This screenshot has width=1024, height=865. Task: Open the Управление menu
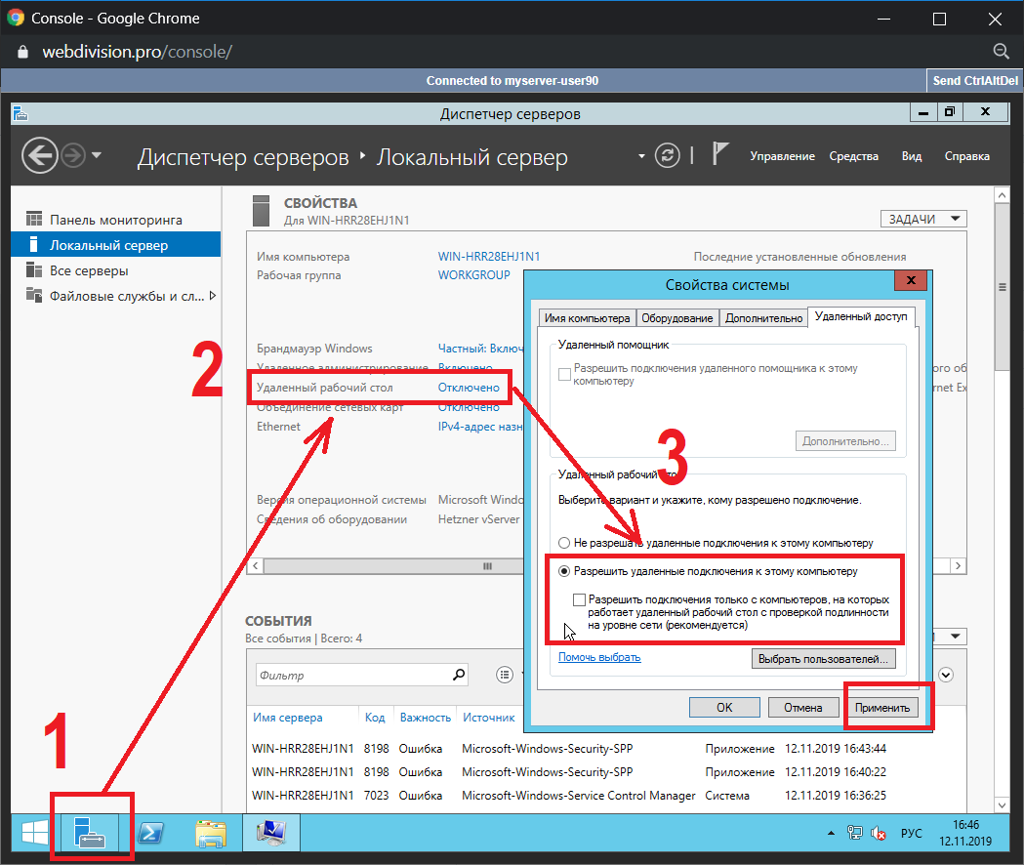(782, 156)
